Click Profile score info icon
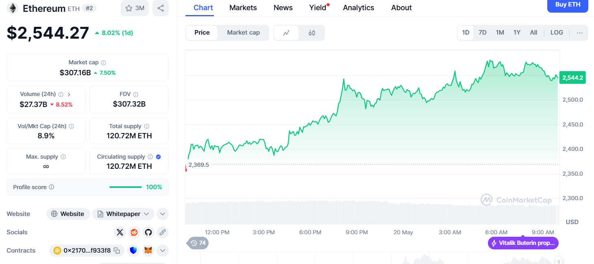Screen dimensions: 594x264 [x=51, y=187]
